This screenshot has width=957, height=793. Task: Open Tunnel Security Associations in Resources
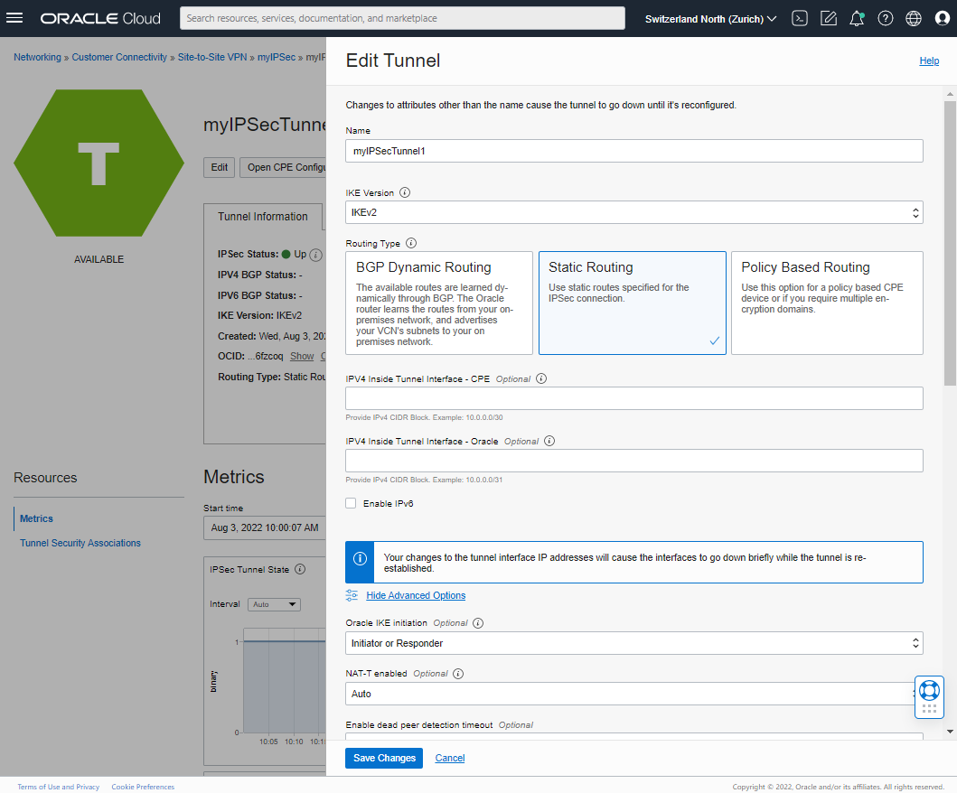coord(80,543)
